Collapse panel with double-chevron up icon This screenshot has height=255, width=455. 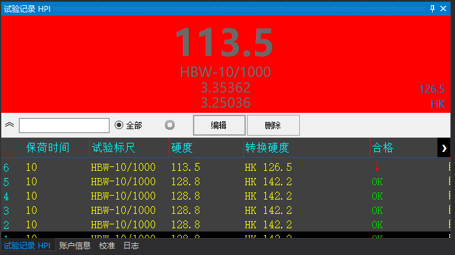coord(9,125)
